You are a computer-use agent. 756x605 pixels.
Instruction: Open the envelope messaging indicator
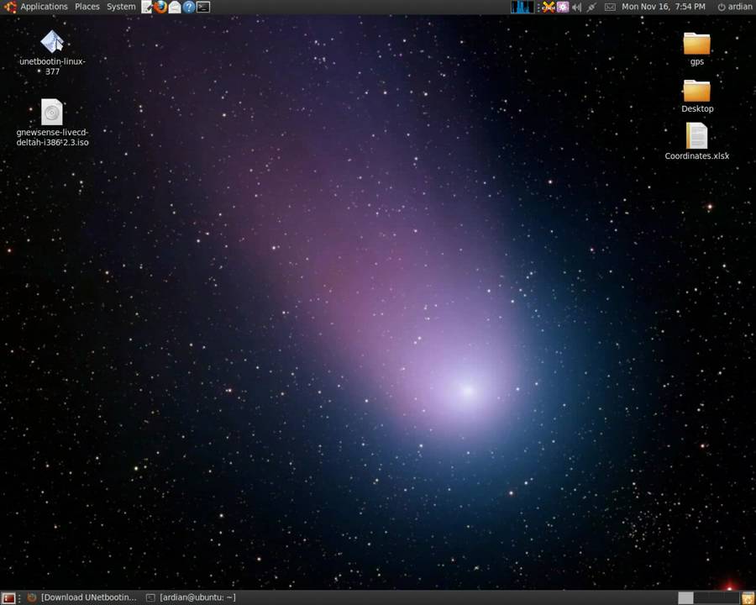coord(610,7)
